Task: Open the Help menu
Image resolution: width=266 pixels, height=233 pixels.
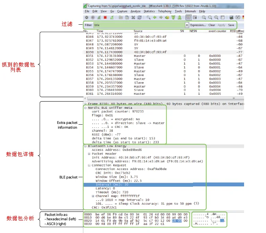Action: click(x=202, y=12)
